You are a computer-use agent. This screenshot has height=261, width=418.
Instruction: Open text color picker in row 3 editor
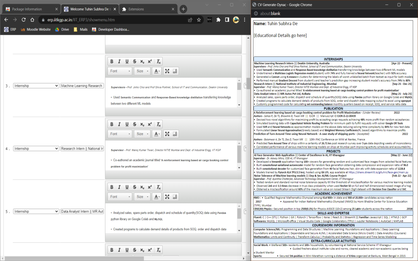click(157, 71)
